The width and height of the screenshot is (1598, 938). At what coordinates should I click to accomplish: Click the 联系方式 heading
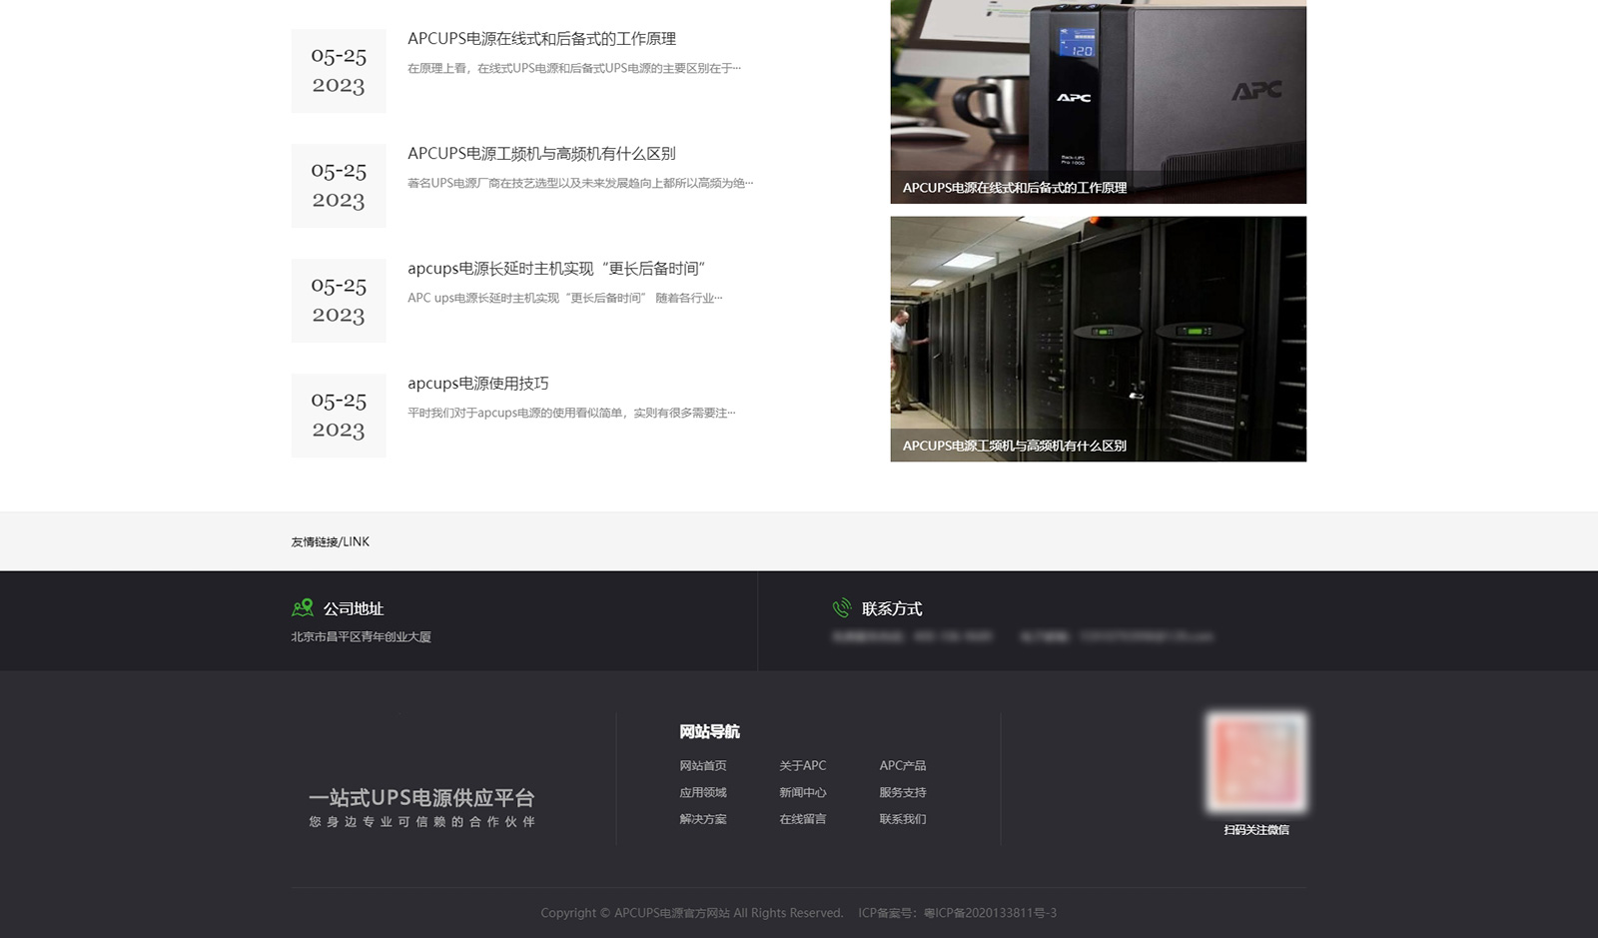click(892, 608)
